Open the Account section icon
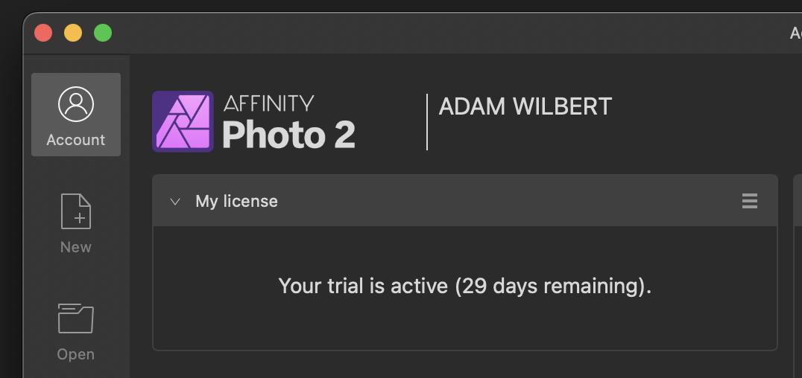The image size is (802, 378). pyautogui.click(x=76, y=105)
